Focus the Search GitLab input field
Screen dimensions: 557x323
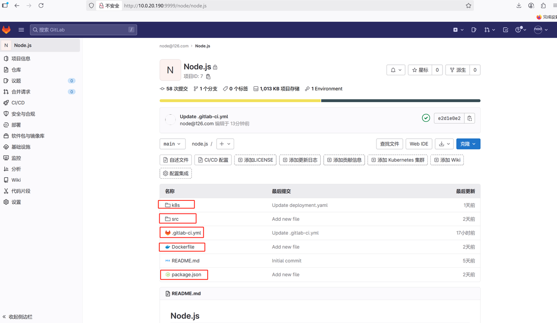tap(83, 30)
